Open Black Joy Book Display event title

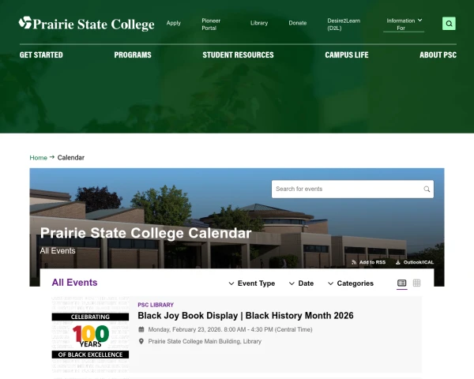[246, 316]
